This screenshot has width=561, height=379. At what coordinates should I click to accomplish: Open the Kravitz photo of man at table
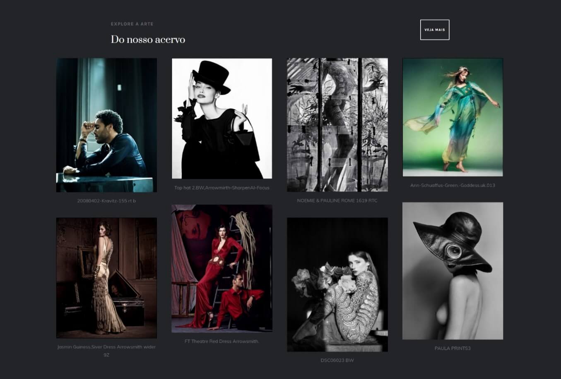106,125
